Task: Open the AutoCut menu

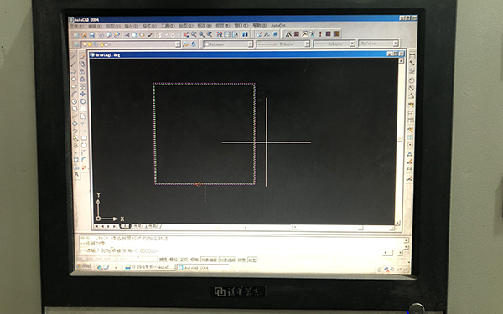Action: point(278,25)
